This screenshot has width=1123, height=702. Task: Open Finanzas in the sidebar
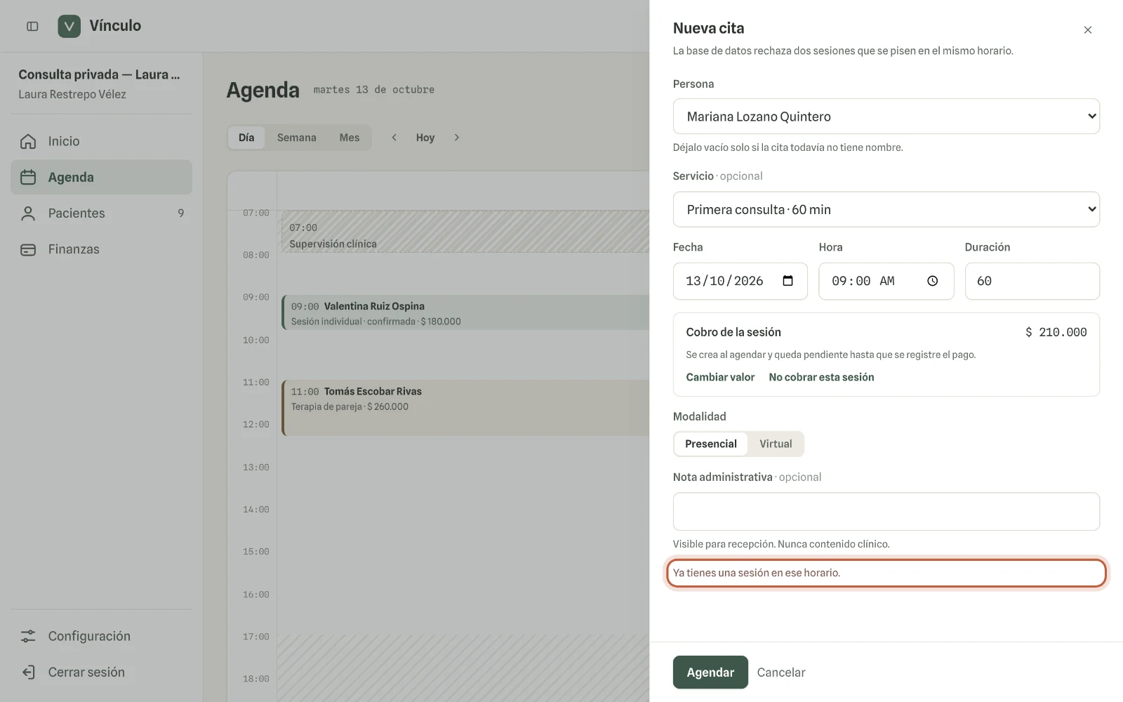coord(101,249)
